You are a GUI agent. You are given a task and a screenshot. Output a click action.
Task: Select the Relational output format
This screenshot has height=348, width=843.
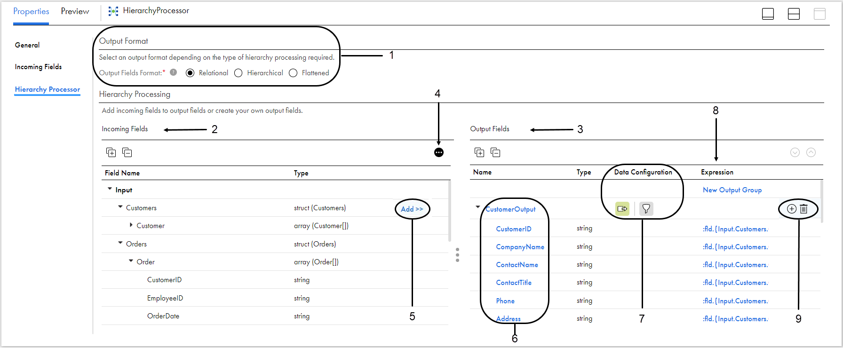pyautogui.click(x=190, y=73)
